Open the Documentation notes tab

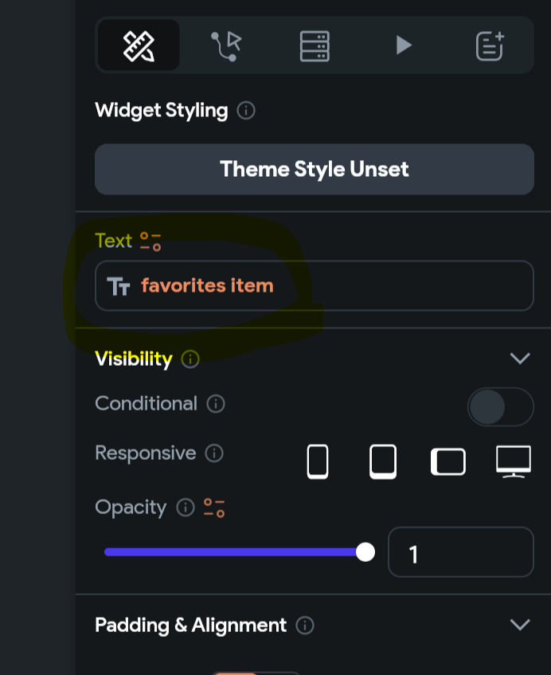tap(490, 45)
